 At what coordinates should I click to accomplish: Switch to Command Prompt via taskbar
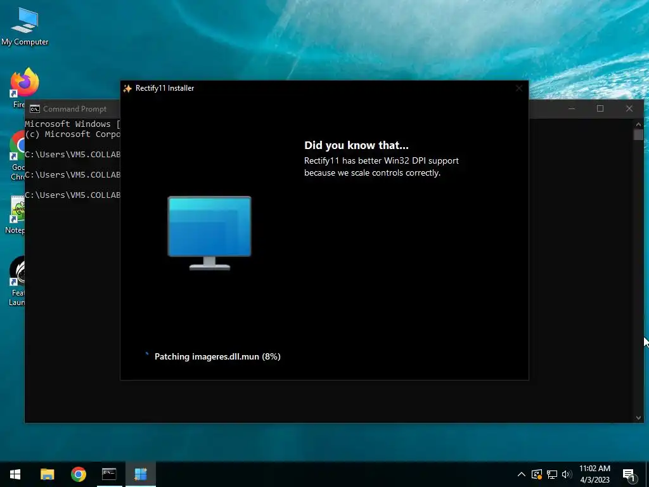click(x=109, y=474)
